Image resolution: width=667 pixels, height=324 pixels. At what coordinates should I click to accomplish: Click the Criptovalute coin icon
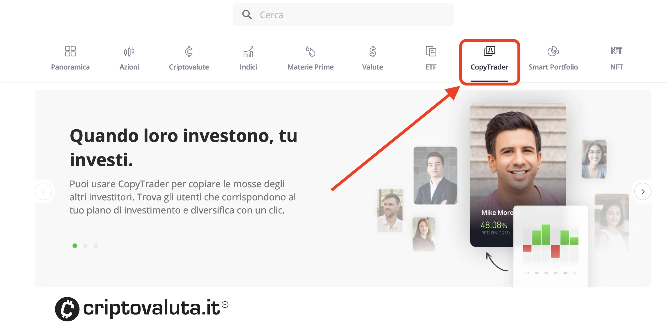[189, 52]
